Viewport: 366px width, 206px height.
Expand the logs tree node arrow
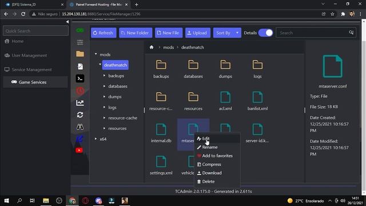[104, 107]
